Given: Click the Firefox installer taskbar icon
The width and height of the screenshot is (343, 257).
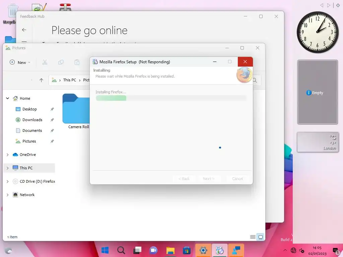Looking at the screenshot, I should pos(220,250).
